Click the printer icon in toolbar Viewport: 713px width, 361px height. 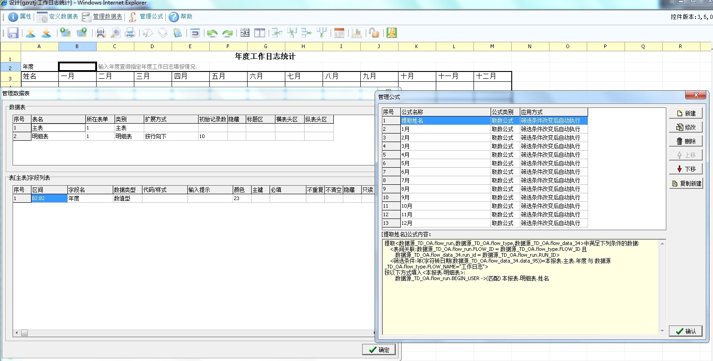point(130,33)
